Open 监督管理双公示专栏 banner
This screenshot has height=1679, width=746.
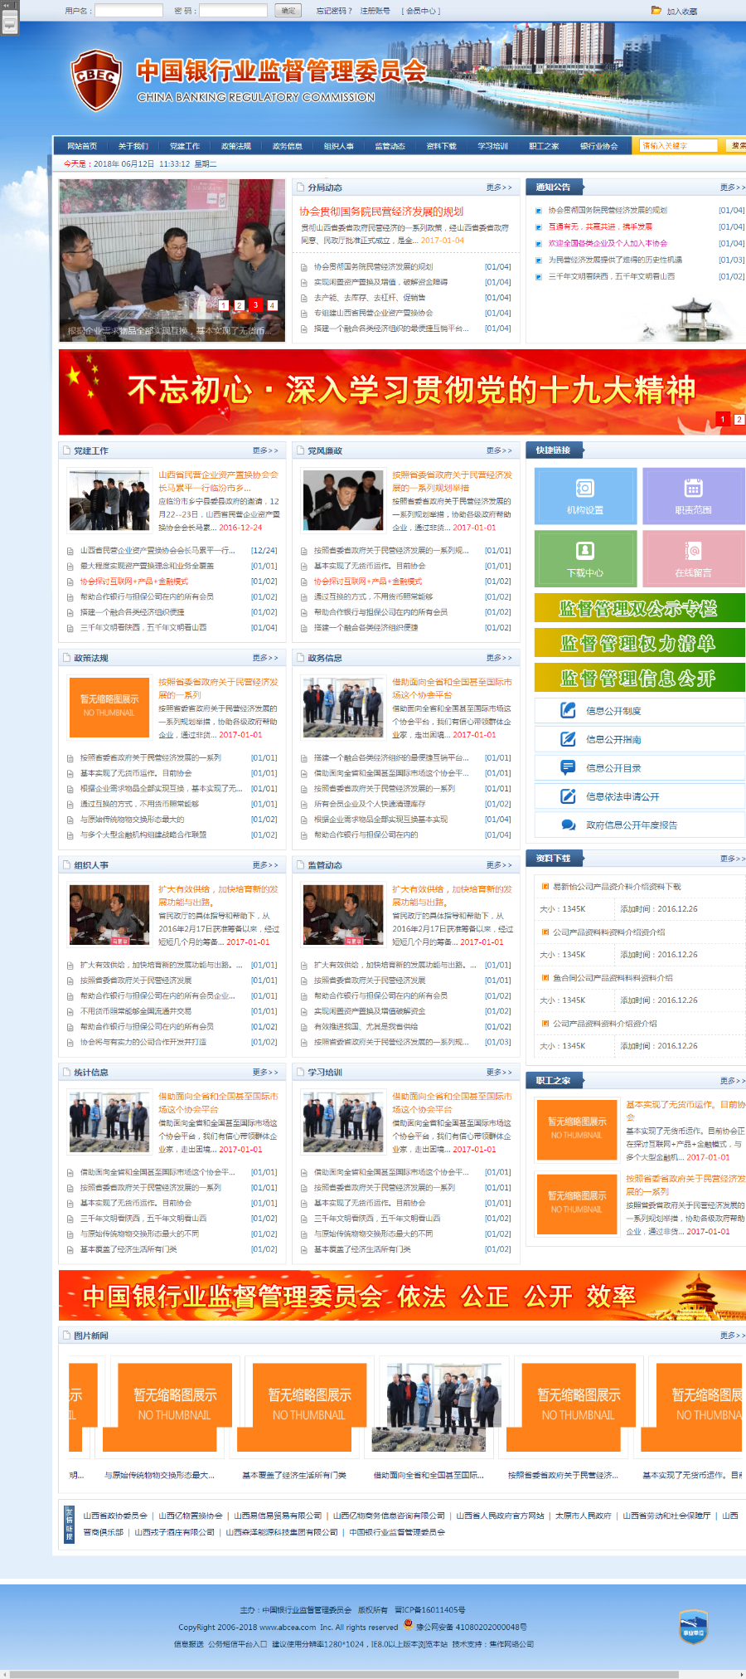640,608
